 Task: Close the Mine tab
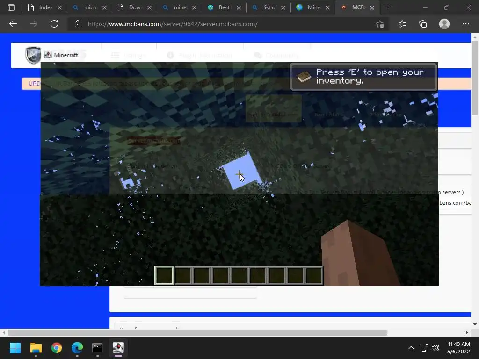(x=328, y=7)
